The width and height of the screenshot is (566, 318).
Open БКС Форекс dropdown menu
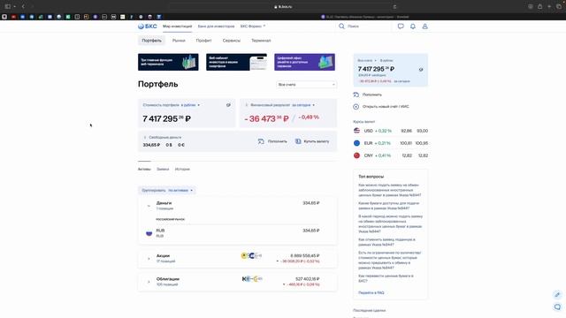coord(253,26)
